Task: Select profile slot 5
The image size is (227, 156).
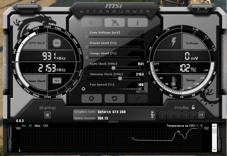Action: [194, 115]
